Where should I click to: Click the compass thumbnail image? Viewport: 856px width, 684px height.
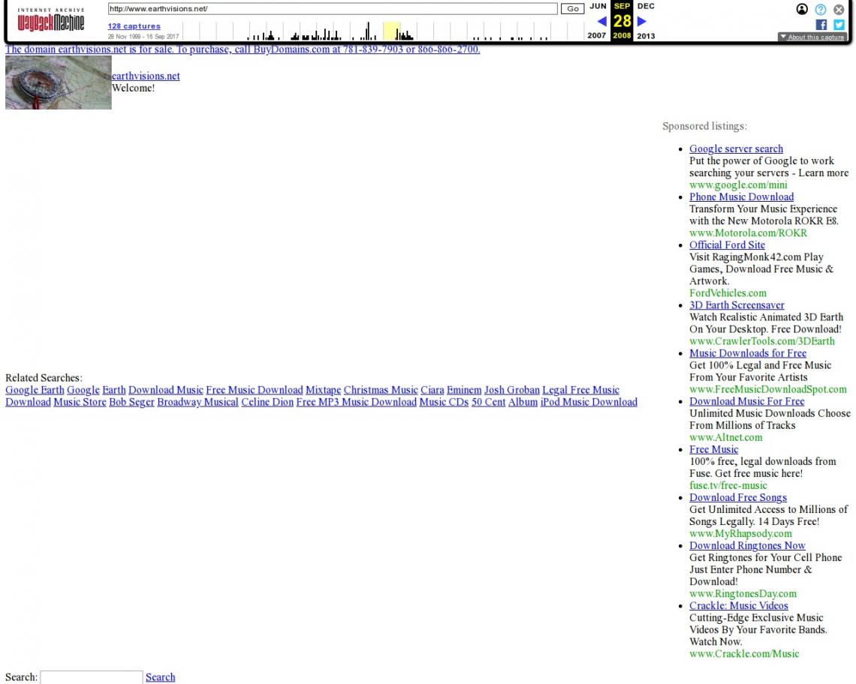point(59,82)
